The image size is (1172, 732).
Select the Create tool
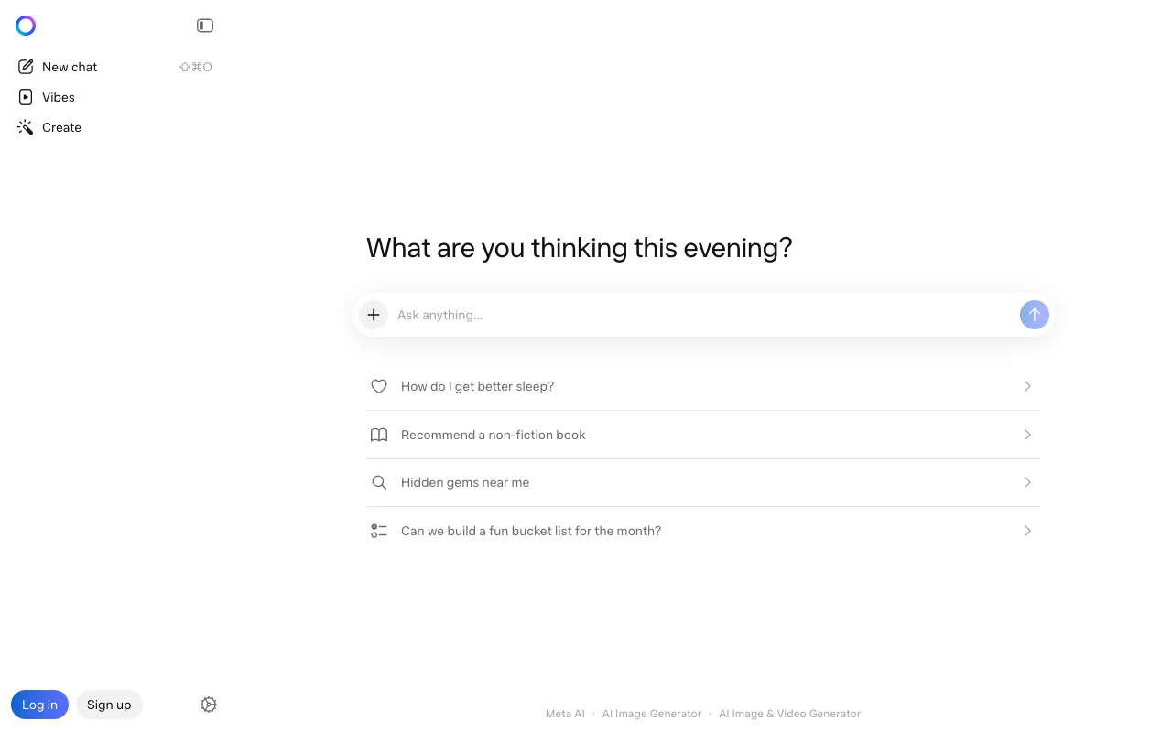(x=61, y=127)
